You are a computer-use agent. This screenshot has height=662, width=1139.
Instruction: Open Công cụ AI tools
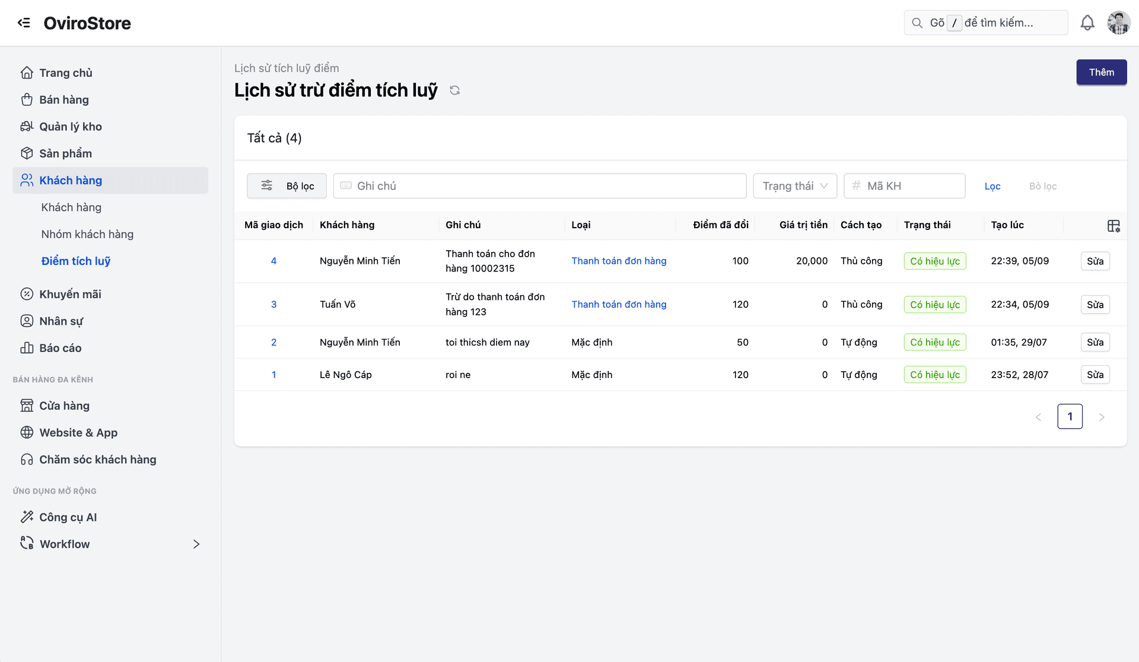click(68, 517)
